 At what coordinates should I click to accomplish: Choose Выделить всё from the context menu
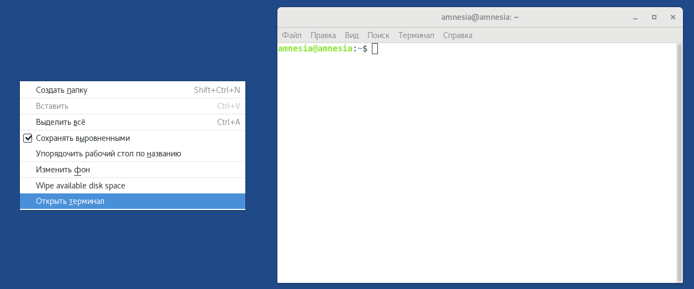coord(61,122)
